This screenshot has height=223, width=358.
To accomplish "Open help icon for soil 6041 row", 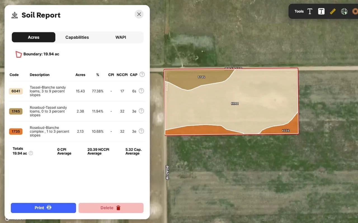I will click(141, 91).
